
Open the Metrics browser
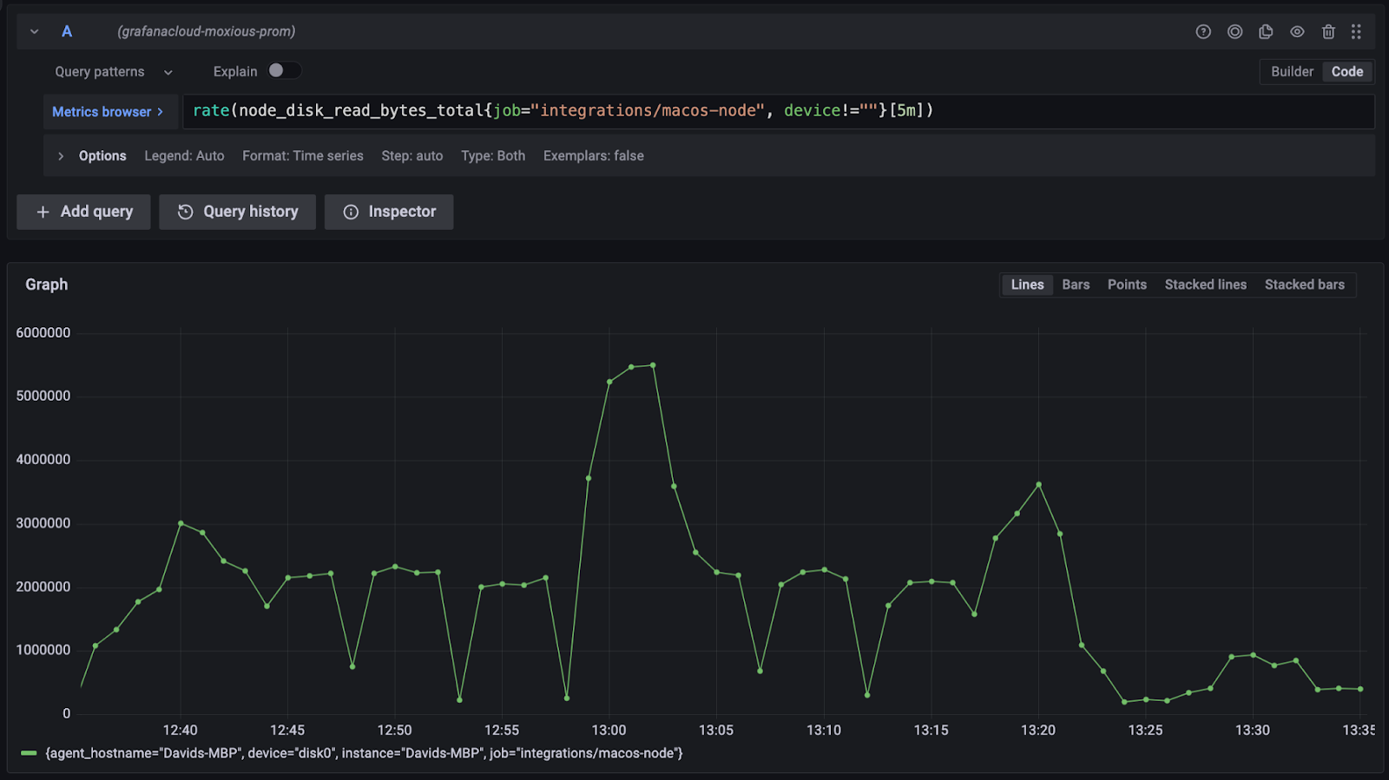coord(108,112)
